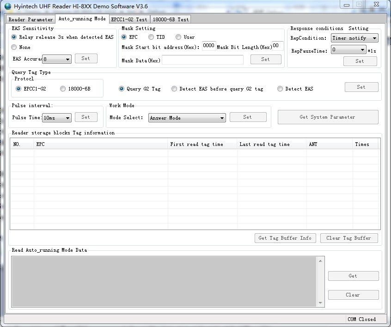Image resolution: width=391 pixels, height=327 pixels.
Task: Click Set button in Mask Setting group
Action: (x=266, y=59)
